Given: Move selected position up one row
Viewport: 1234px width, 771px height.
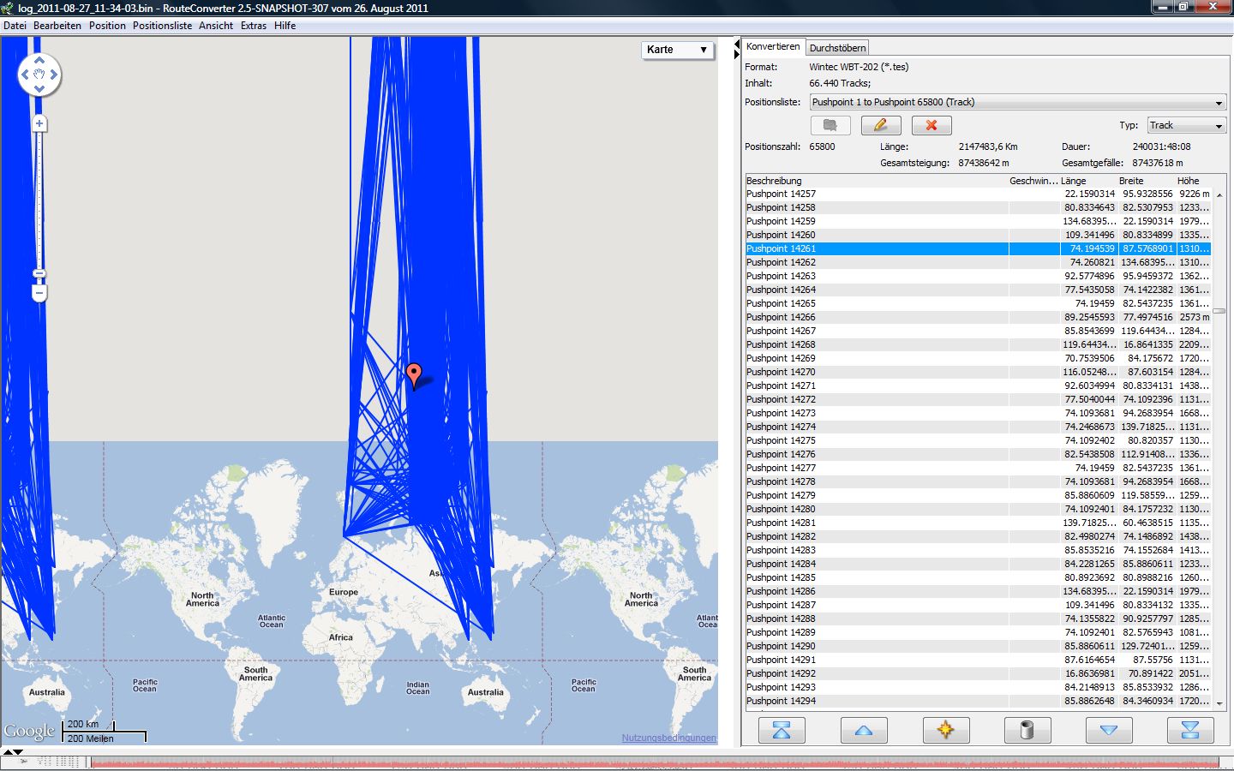Looking at the screenshot, I should click(863, 730).
